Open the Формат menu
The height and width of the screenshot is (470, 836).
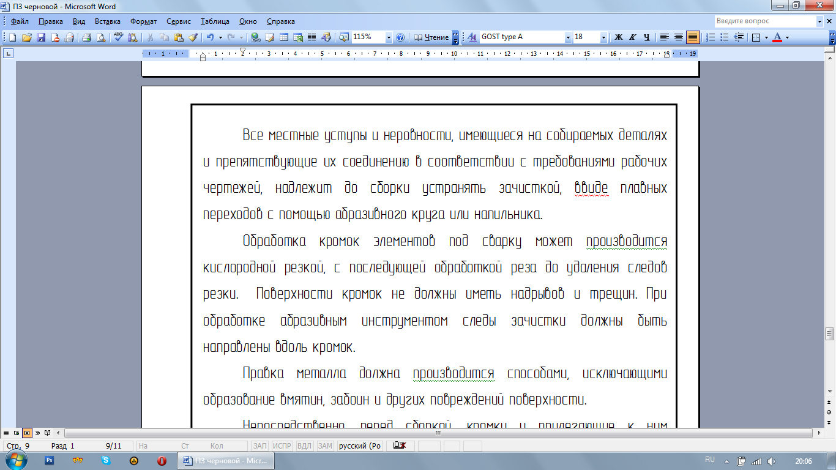143,21
